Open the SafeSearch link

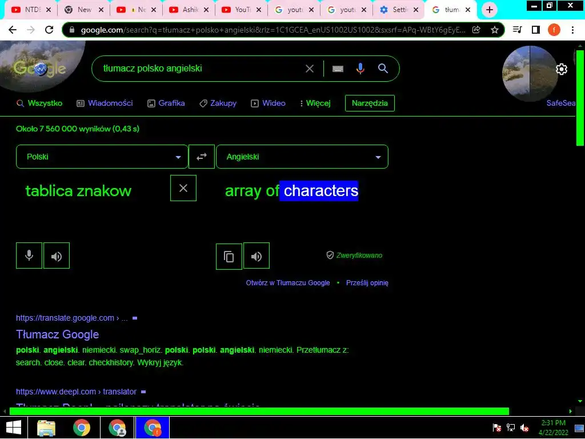(561, 103)
